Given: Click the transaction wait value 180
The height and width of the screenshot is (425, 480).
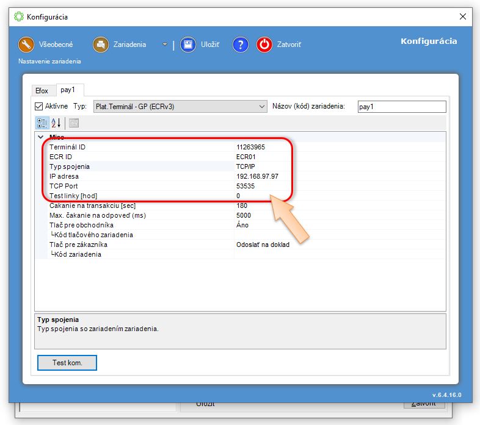Looking at the screenshot, I should click(242, 205).
